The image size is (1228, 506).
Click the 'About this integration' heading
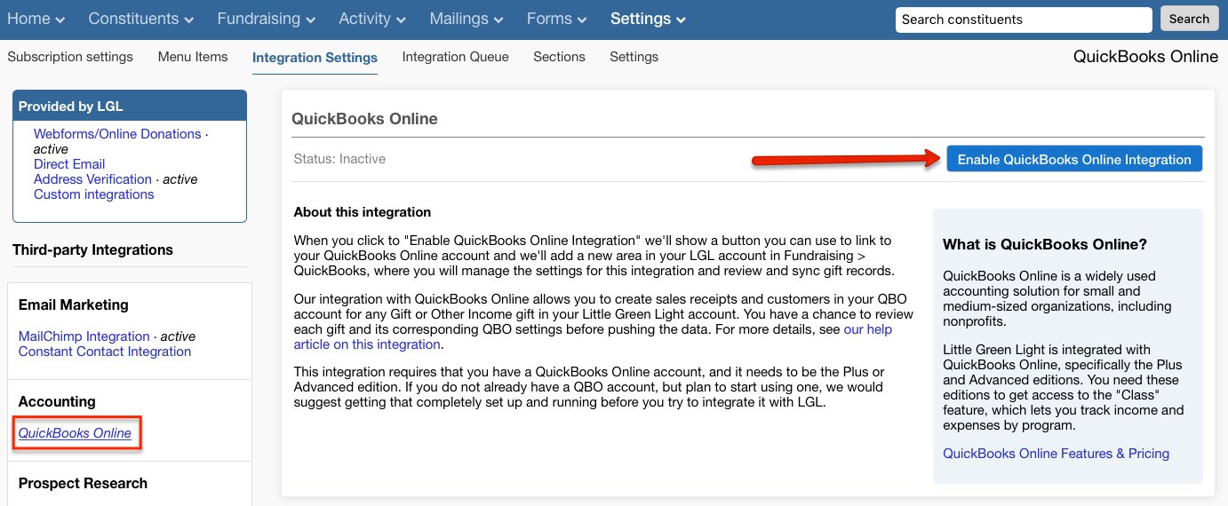pos(363,212)
